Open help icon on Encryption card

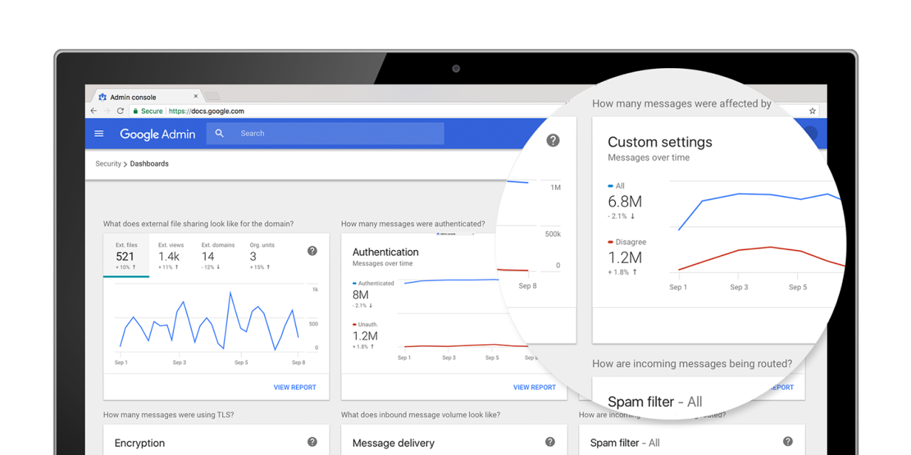[312, 442]
